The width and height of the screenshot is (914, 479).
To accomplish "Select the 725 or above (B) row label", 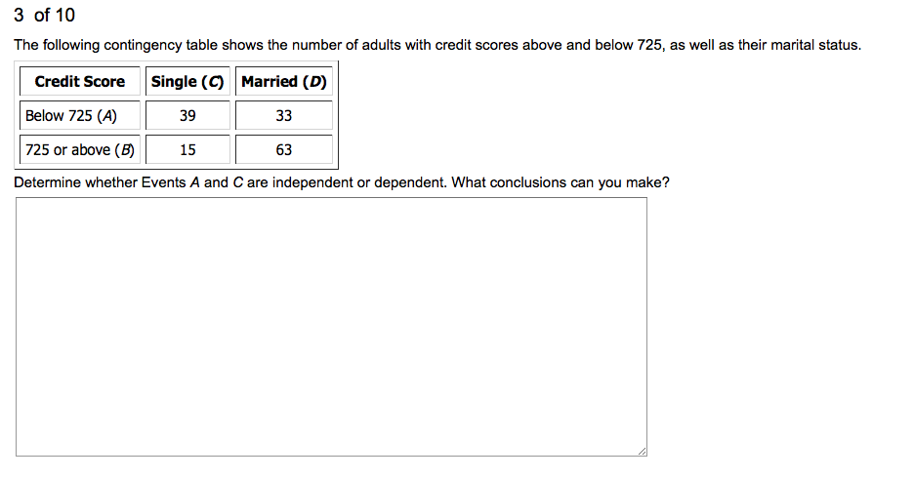I will (80, 150).
